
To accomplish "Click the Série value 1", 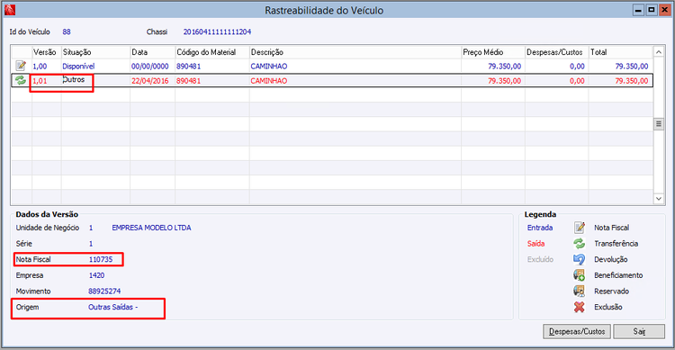I will pyautogui.click(x=91, y=244).
